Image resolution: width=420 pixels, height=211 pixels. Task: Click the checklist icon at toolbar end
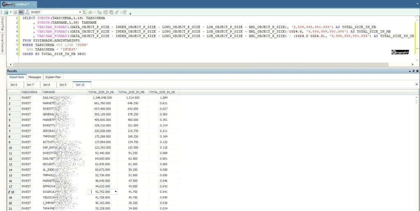pos(124,12)
